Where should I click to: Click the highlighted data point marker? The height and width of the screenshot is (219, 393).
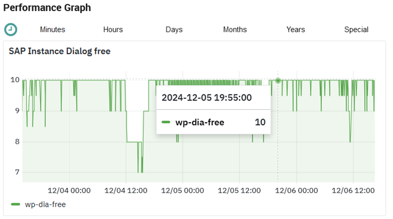pos(278,80)
